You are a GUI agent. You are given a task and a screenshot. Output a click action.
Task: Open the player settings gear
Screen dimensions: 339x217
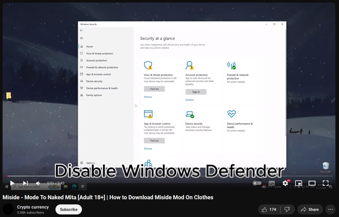[x=285, y=183]
